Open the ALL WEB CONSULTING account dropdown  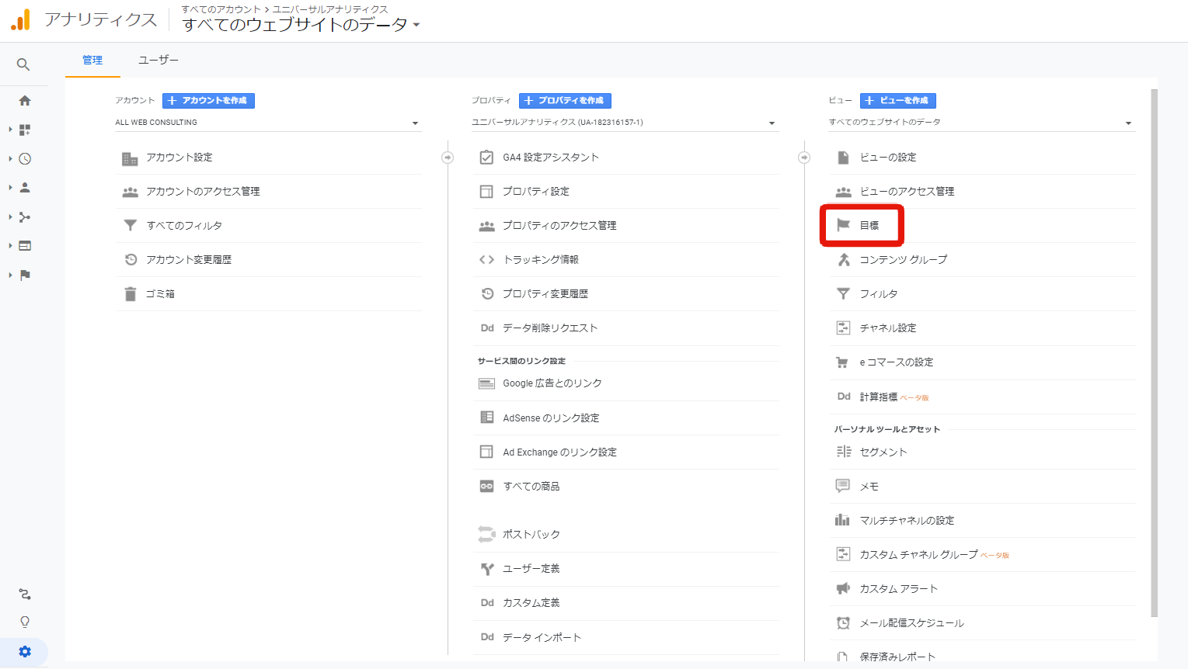coord(268,123)
